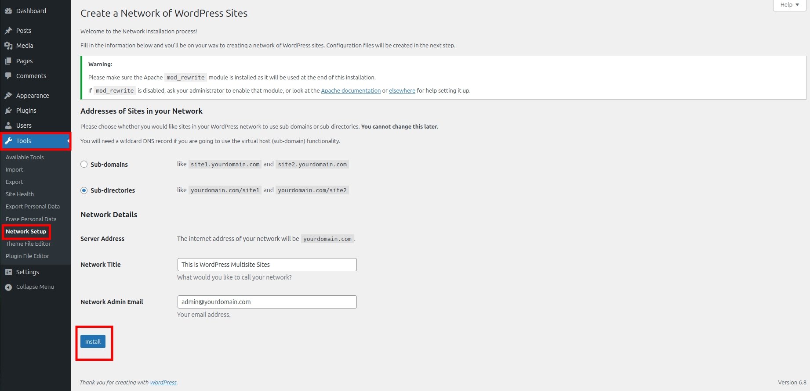810x391 pixels.
Task: Expand the Help dropdown tab
Action: coord(789,5)
